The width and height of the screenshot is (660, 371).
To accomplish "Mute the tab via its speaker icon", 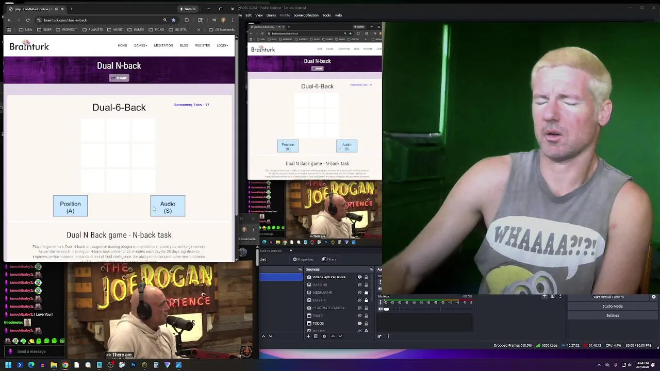I will (56, 9).
